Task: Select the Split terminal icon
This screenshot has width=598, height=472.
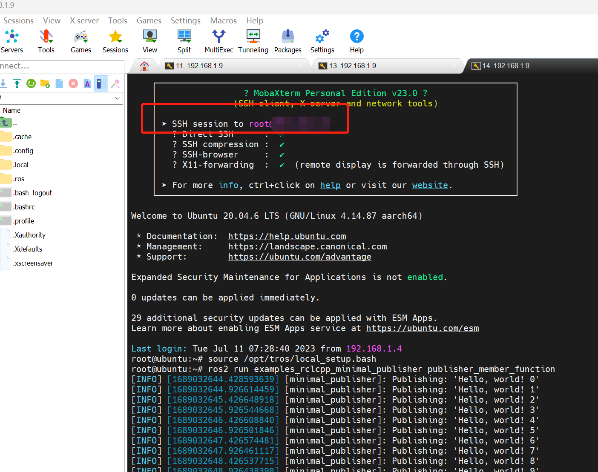Action: coord(184,41)
